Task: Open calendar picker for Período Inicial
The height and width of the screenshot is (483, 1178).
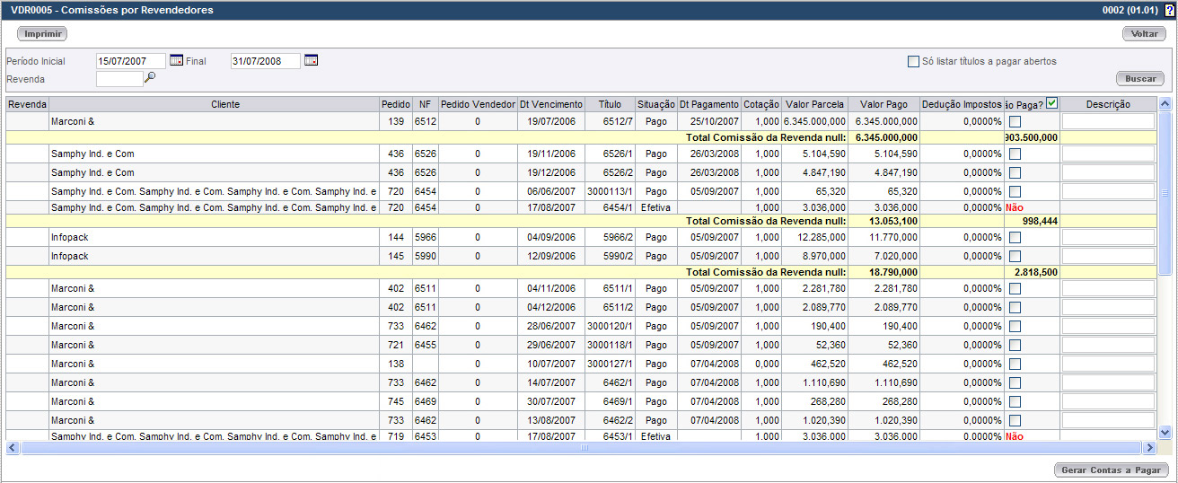Action: (176, 60)
